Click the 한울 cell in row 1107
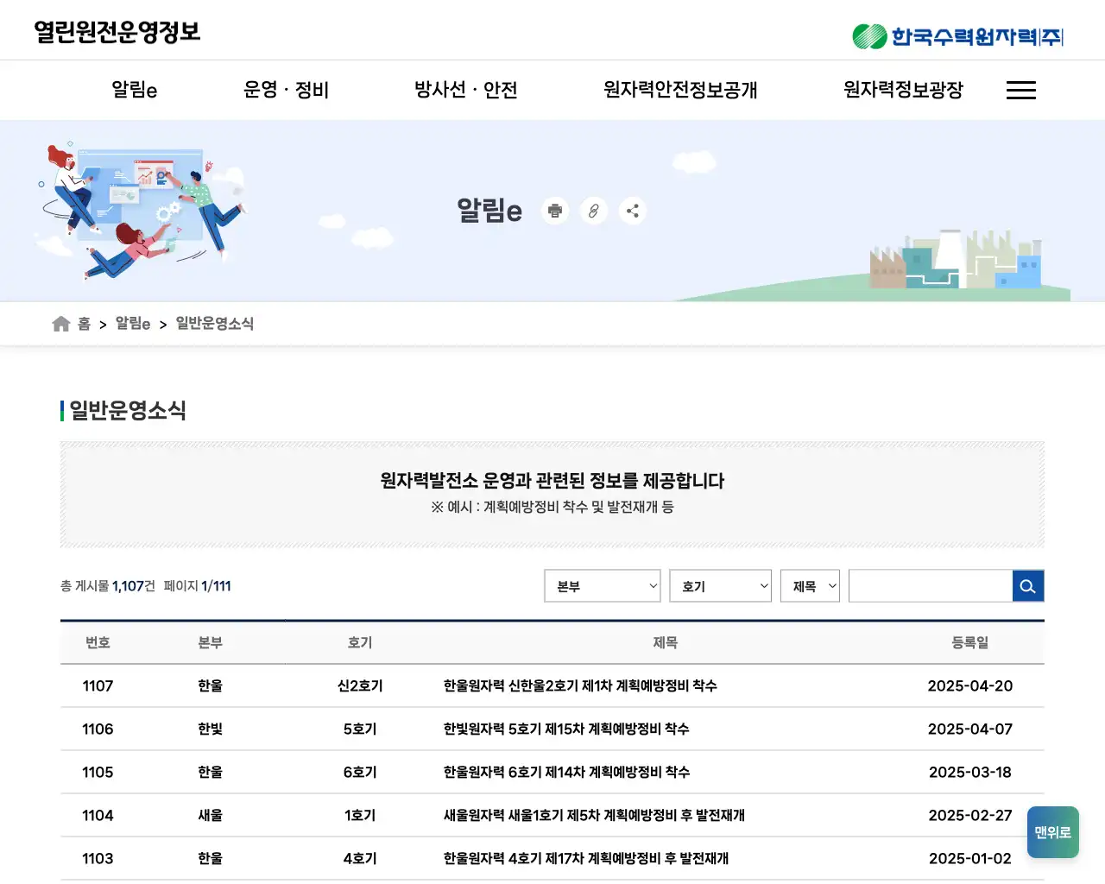Image resolution: width=1105 pixels, height=884 pixels. [x=210, y=686]
